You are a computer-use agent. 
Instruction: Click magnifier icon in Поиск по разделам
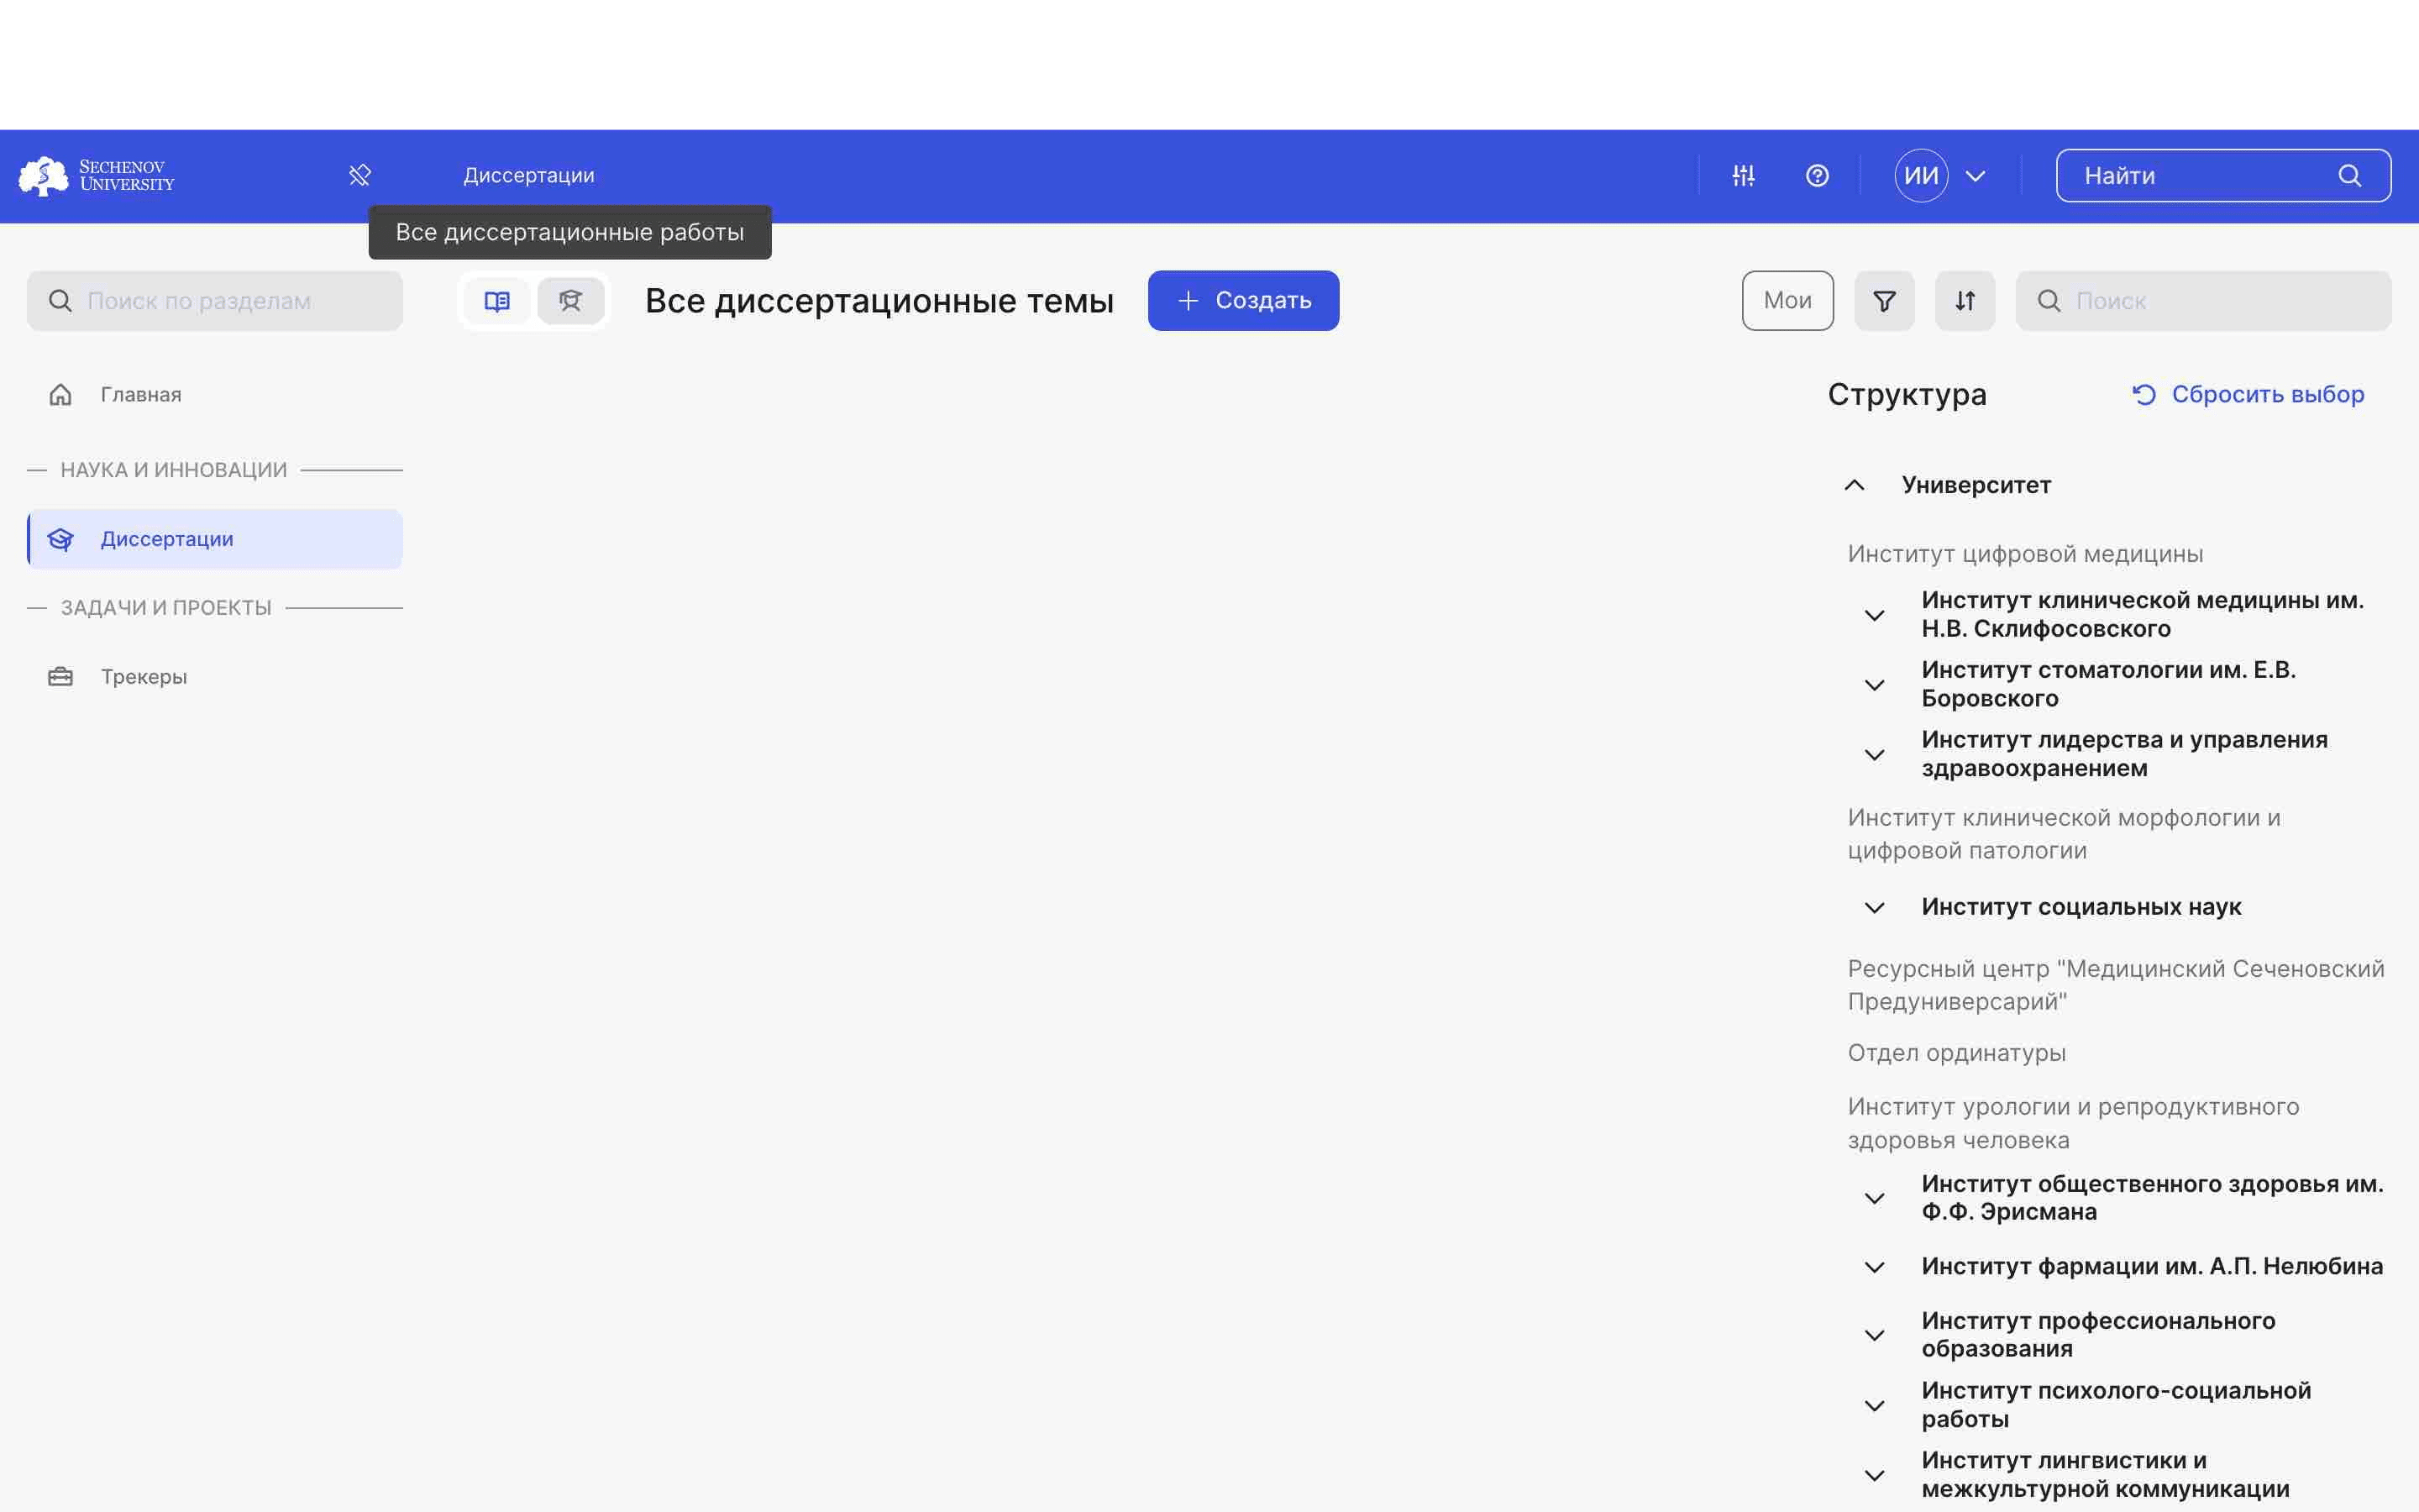60,301
